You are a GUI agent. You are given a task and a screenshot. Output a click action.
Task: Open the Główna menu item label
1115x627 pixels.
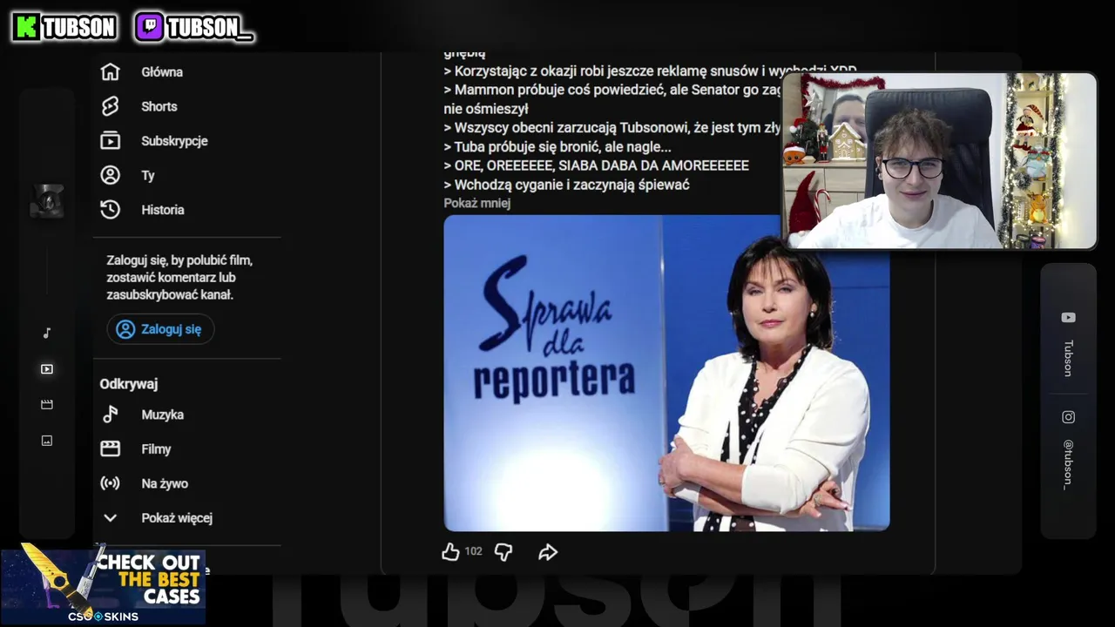pos(162,72)
